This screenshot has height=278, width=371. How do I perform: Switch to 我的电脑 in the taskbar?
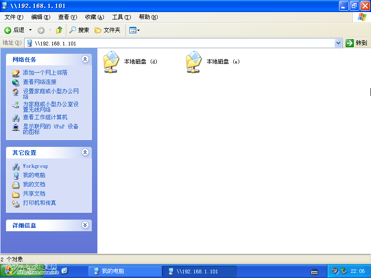pos(124,271)
